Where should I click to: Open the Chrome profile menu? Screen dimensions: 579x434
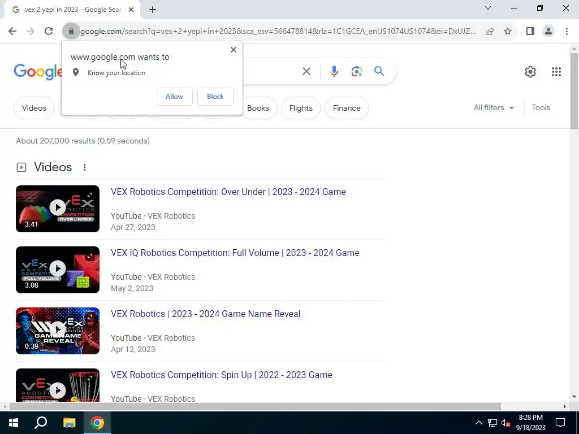point(548,32)
